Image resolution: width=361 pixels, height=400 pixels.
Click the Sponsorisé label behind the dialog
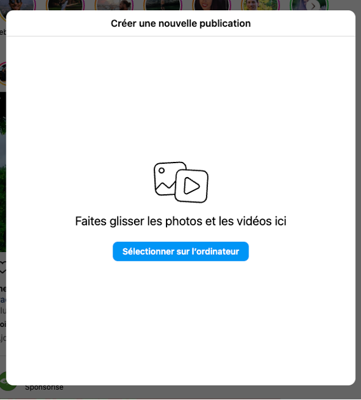[44, 387]
